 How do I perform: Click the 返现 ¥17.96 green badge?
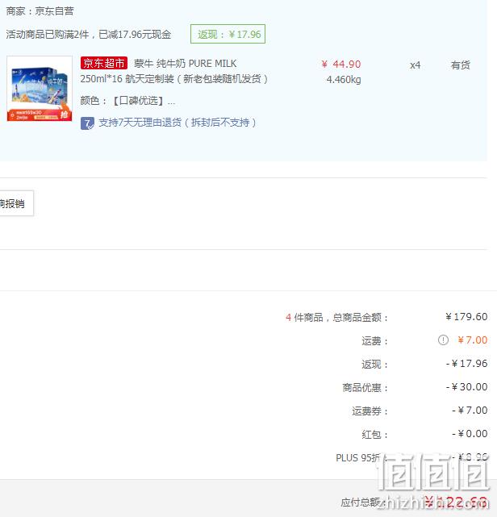click(228, 34)
